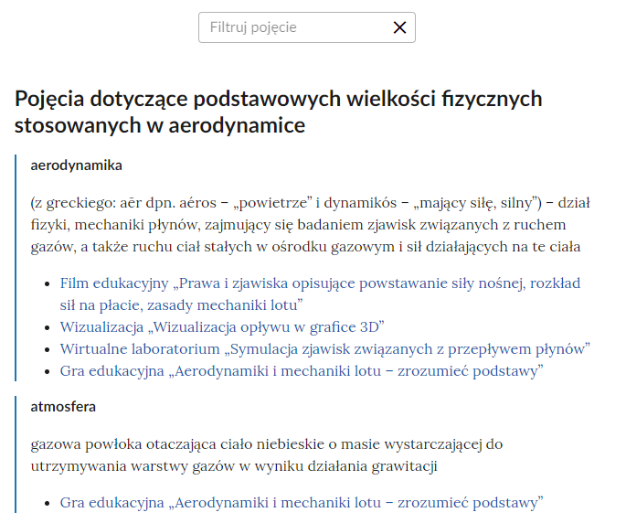Viewport: 626px width, 523px height.
Task: Select the term heading 'aerodynamika'
Action: coord(76,165)
